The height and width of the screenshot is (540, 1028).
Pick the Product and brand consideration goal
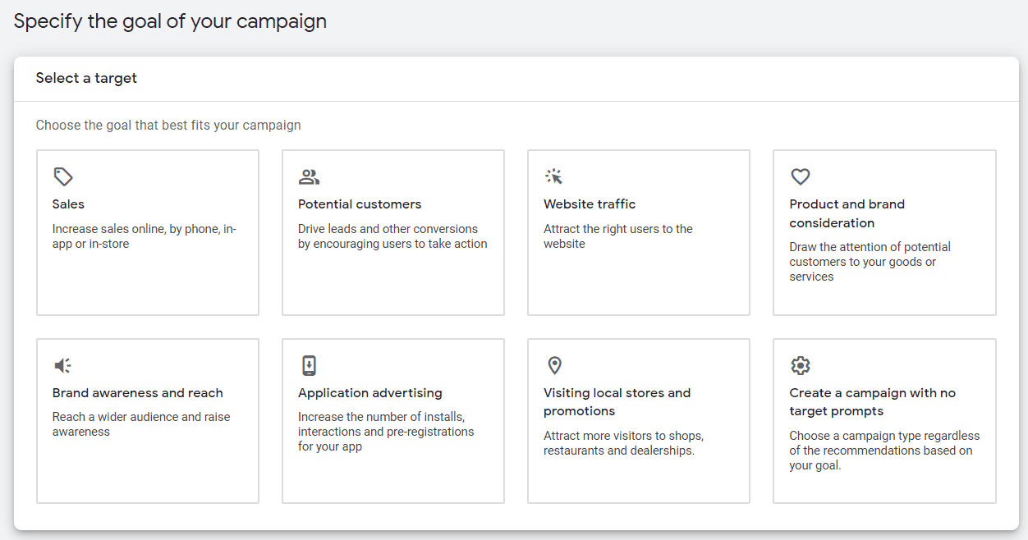(x=883, y=232)
